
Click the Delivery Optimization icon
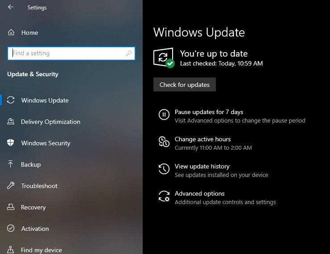[11, 122]
